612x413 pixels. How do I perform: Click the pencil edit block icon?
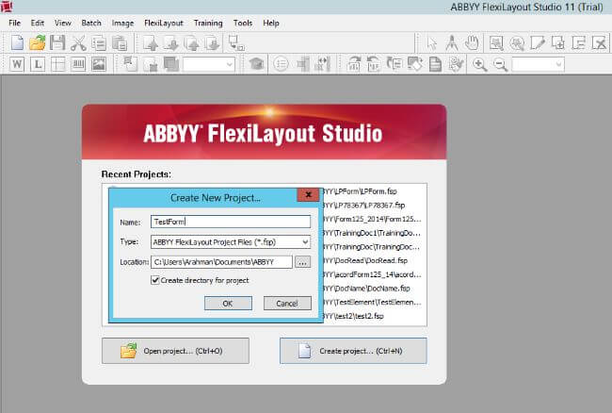coord(538,43)
